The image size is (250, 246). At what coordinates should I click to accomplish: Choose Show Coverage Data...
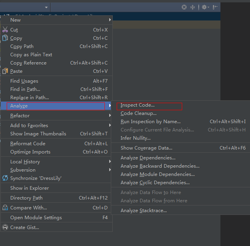(x=181, y=148)
